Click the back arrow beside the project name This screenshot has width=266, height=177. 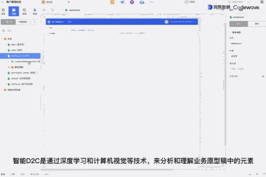coord(3,2)
